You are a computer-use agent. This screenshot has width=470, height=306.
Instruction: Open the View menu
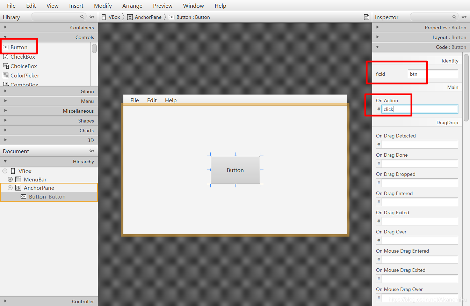(x=52, y=6)
